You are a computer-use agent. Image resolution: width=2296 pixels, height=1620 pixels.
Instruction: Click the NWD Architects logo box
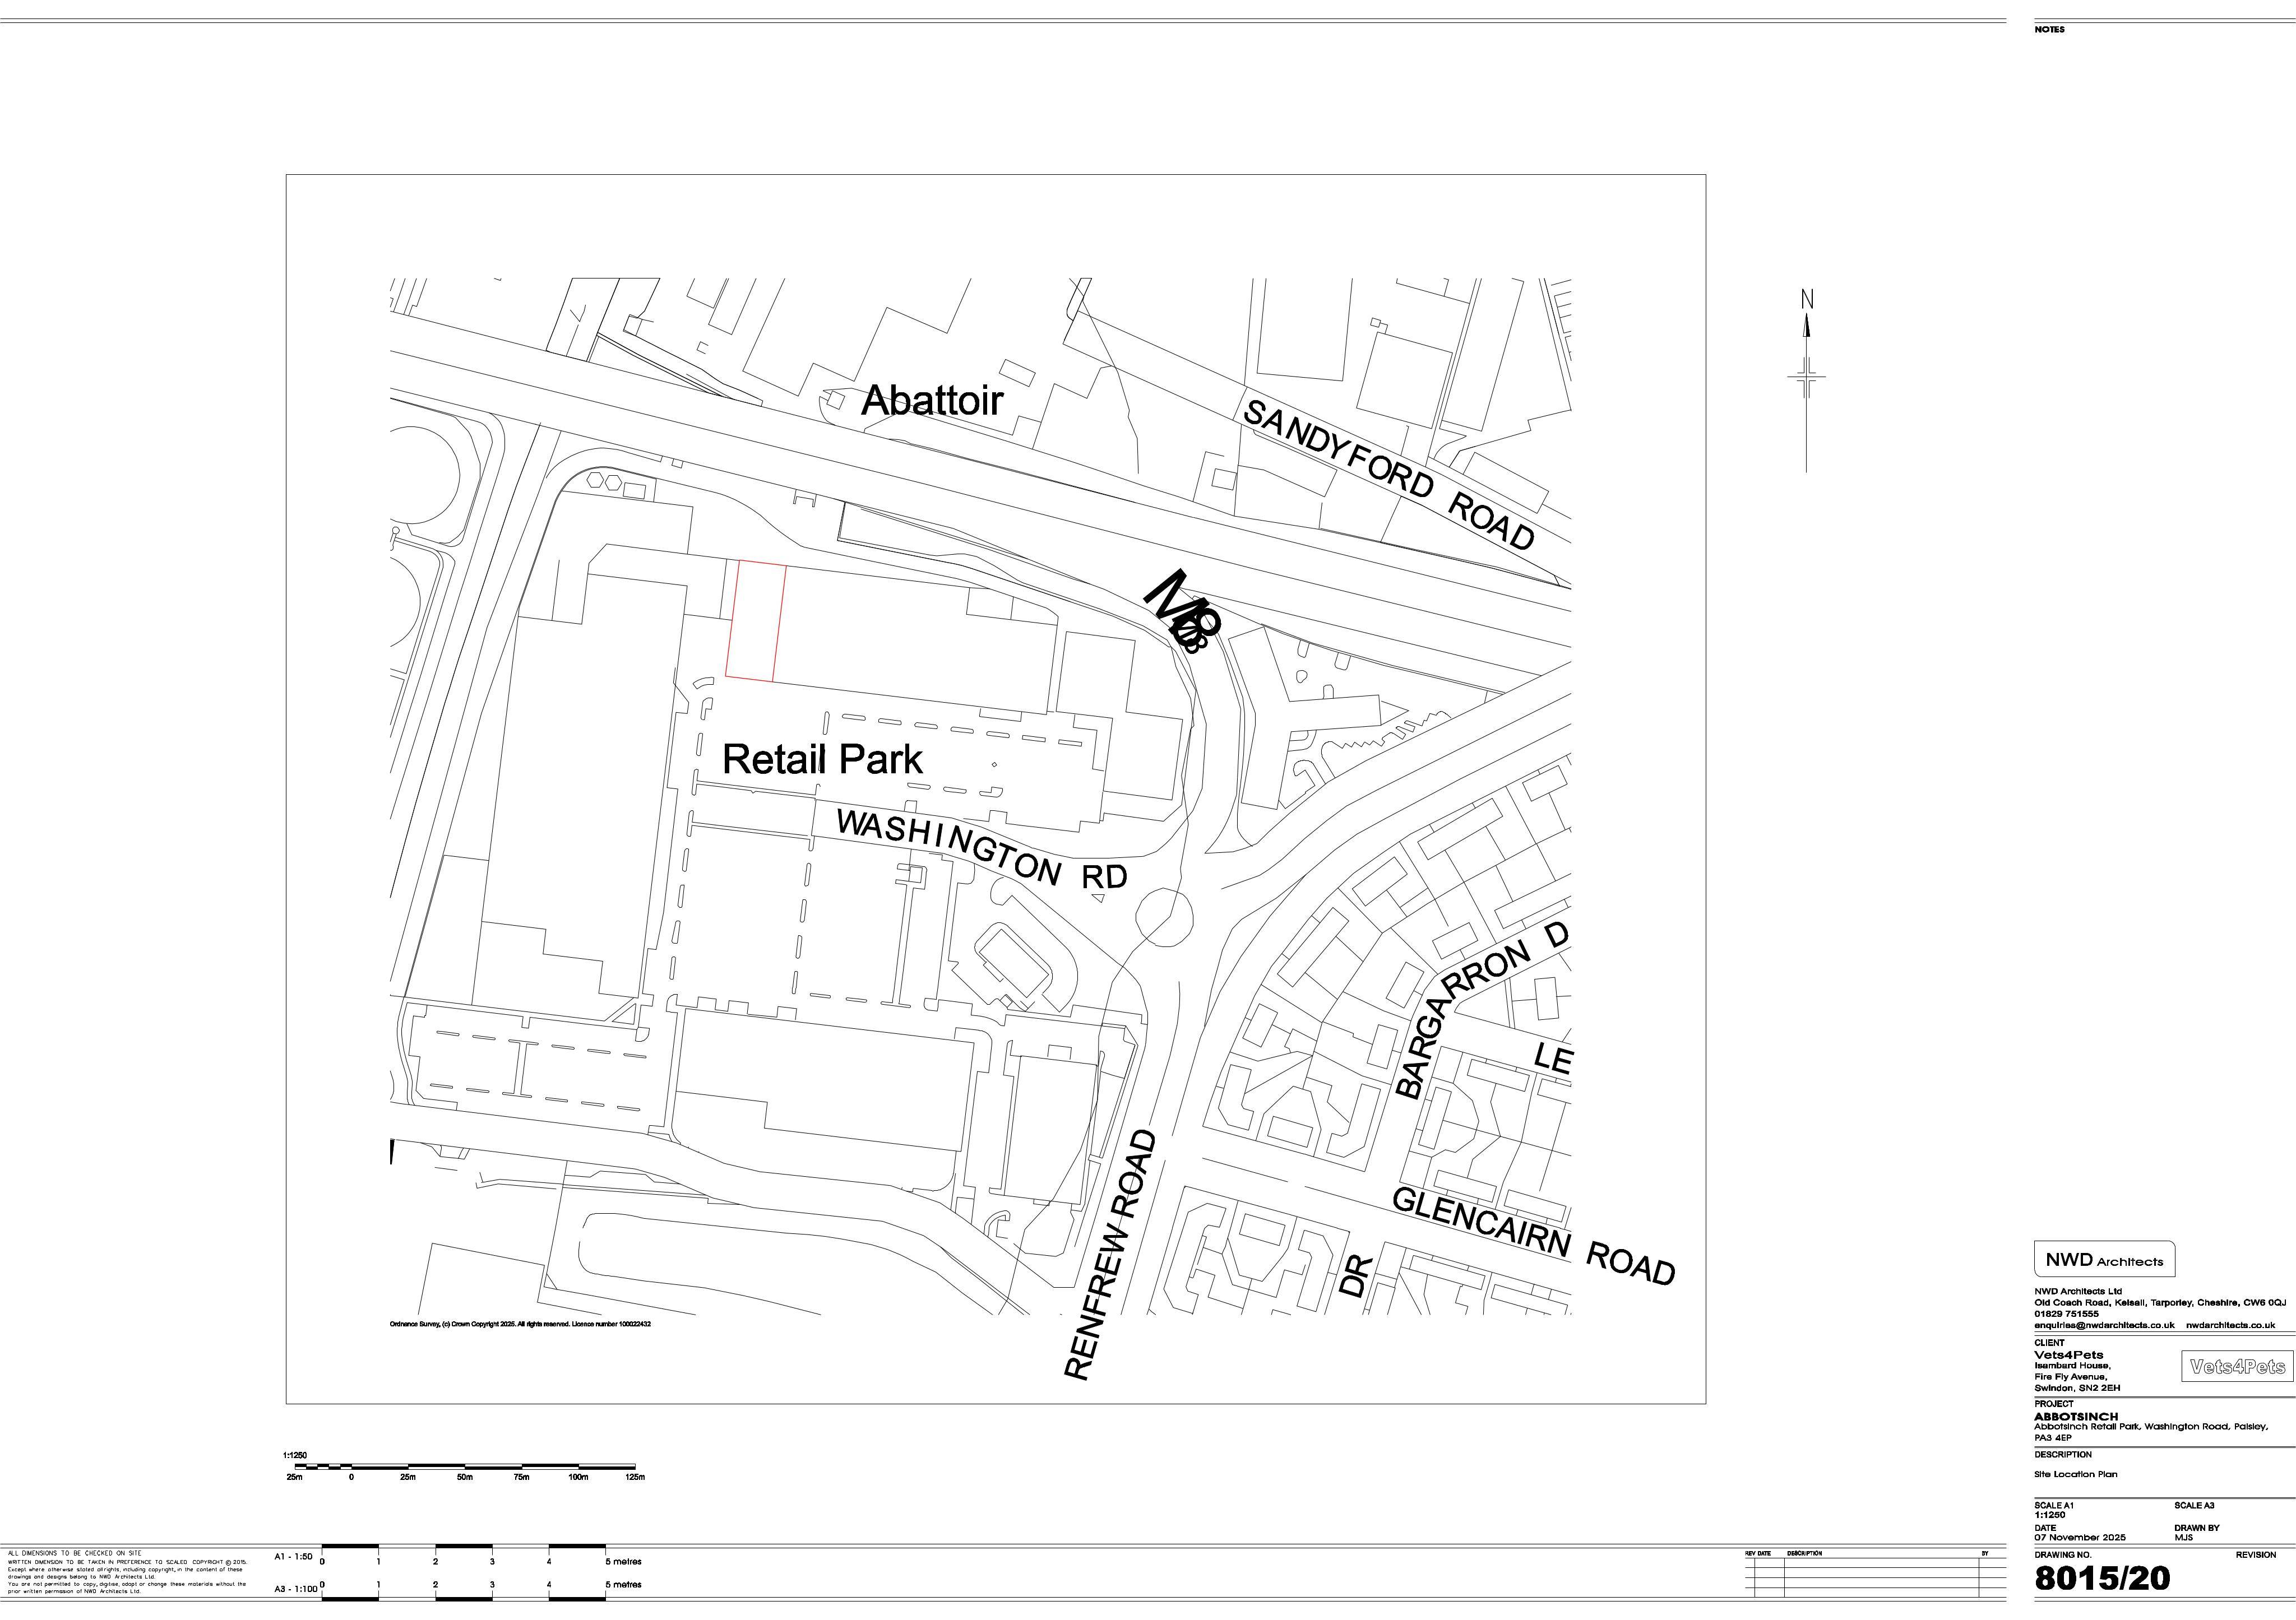pyautogui.click(x=2104, y=1260)
